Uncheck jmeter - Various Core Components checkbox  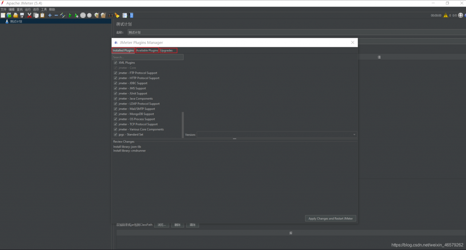point(115,129)
